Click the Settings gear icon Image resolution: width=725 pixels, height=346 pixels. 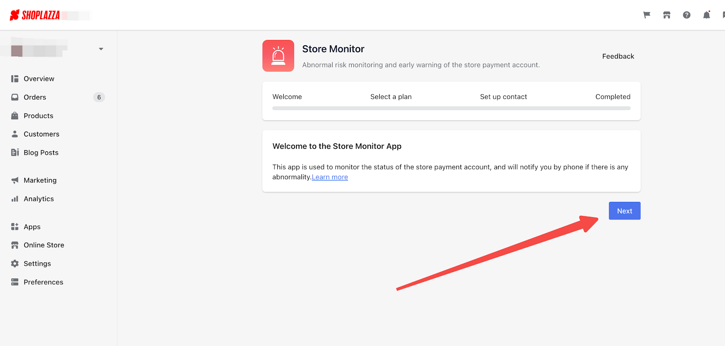15,263
